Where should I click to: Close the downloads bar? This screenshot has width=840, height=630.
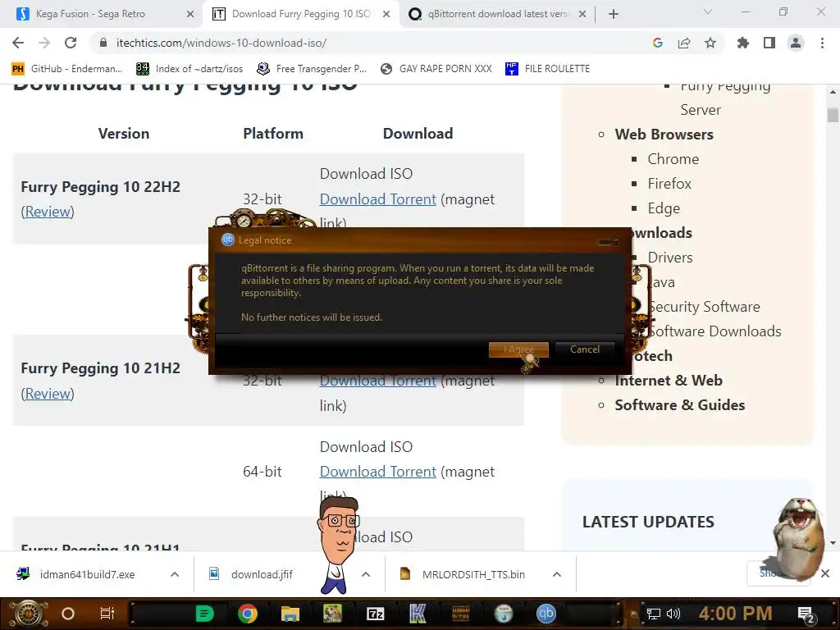point(825,573)
